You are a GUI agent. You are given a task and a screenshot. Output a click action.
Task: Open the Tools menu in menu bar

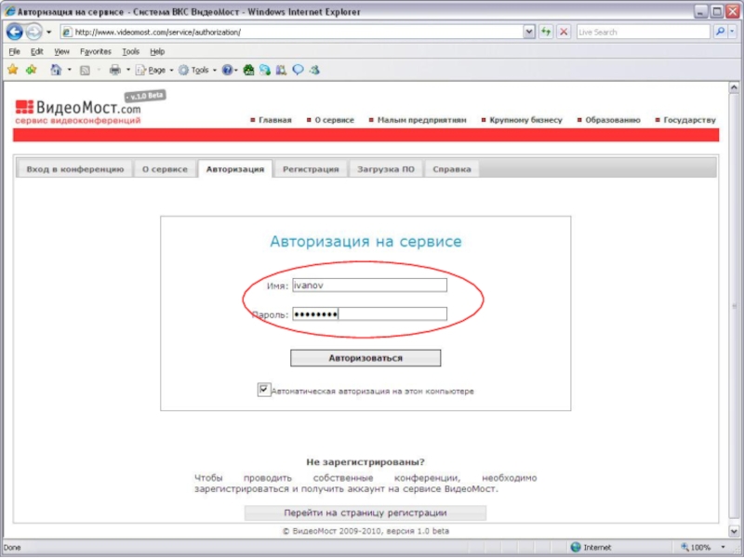tap(130, 51)
